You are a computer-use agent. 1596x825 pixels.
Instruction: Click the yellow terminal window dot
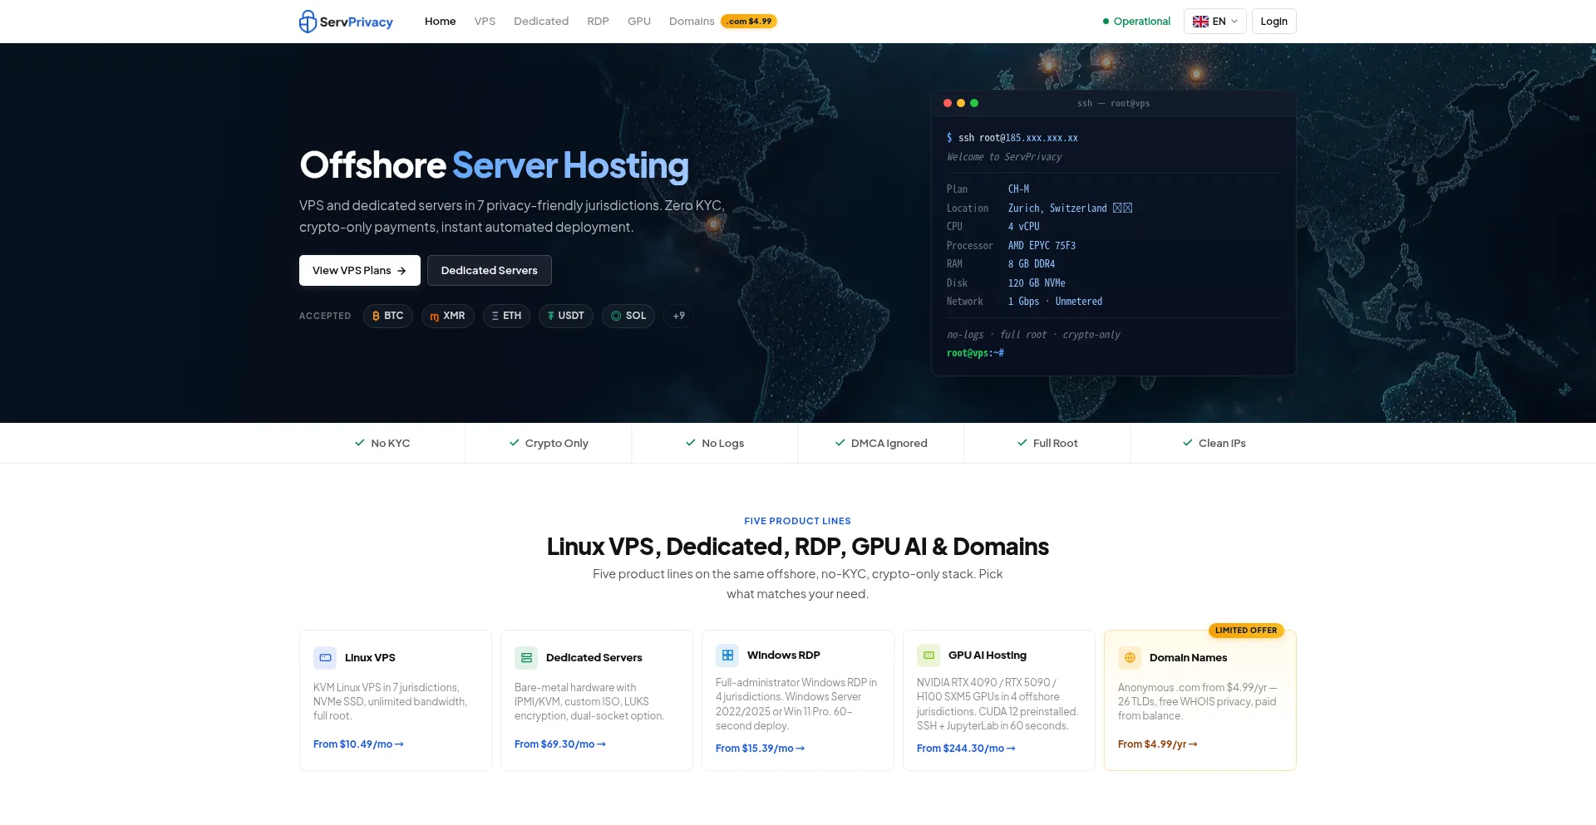tap(961, 103)
